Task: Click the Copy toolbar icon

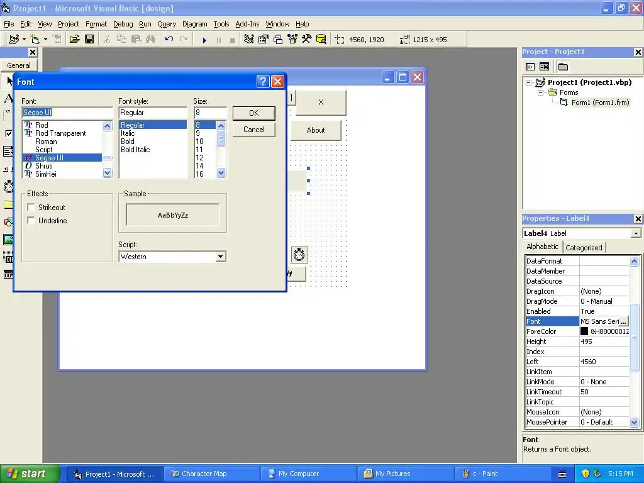Action: click(x=121, y=39)
